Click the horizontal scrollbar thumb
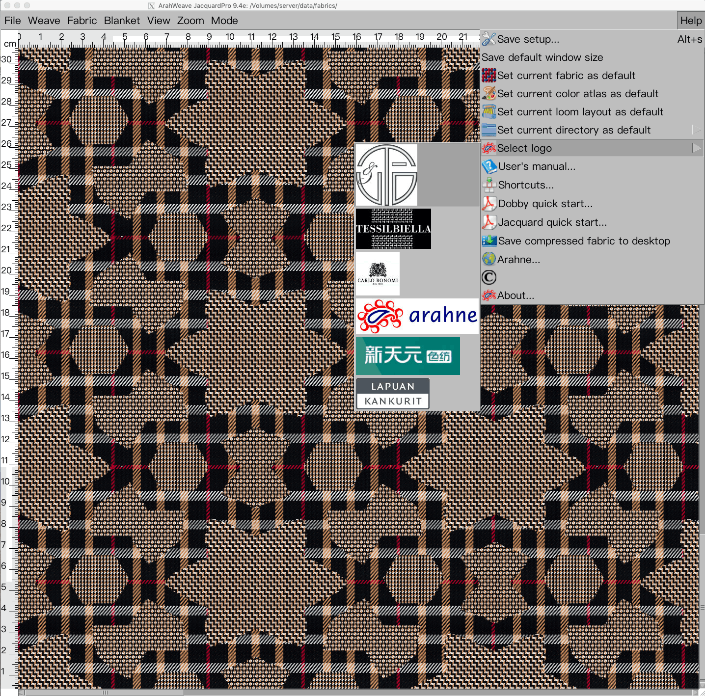The height and width of the screenshot is (696, 705). pos(104,693)
